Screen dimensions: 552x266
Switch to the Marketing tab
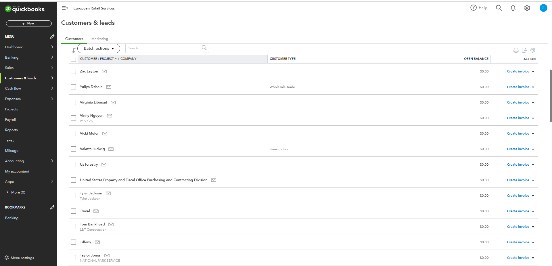tap(100, 39)
